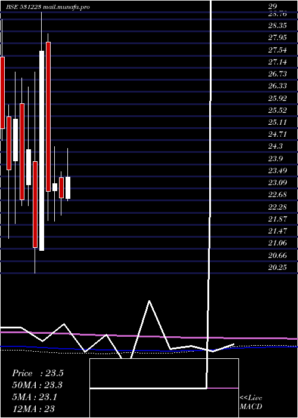The height and width of the screenshot is (418, 298).
Task: Click the tallest white candlestick body
Action: [42, 150]
